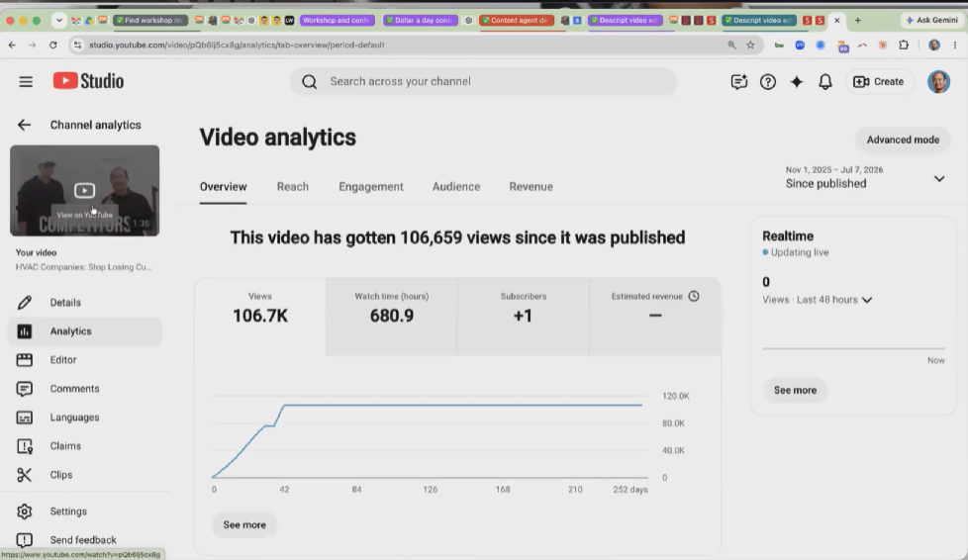Click See more under Realtime panel
The height and width of the screenshot is (560, 968).
[x=795, y=390]
